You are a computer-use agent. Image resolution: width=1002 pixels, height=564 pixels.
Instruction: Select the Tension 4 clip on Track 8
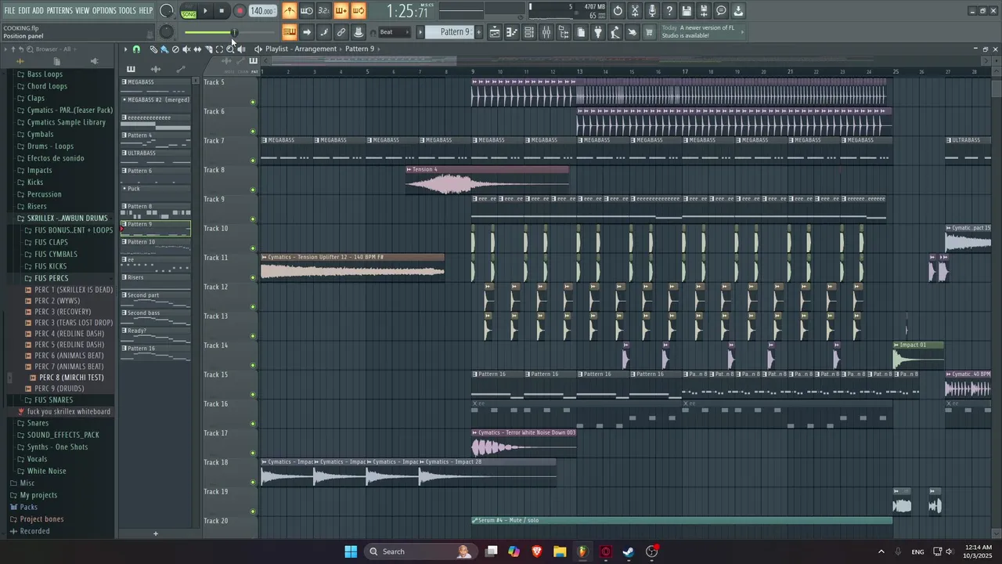(487, 181)
